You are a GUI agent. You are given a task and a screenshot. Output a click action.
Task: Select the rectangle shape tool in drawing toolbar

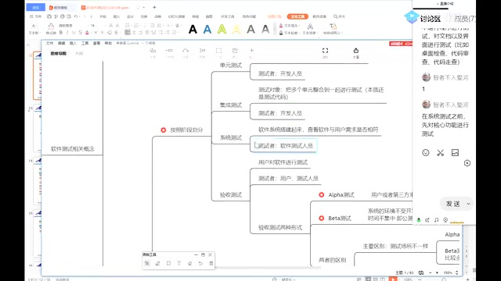tap(168, 264)
